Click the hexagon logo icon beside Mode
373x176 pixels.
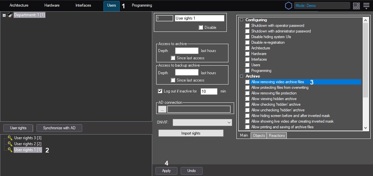point(288,6)
